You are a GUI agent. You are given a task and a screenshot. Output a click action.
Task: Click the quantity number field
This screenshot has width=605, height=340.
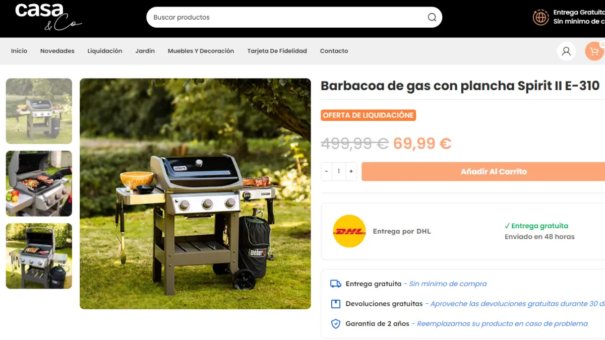(339, 171)
